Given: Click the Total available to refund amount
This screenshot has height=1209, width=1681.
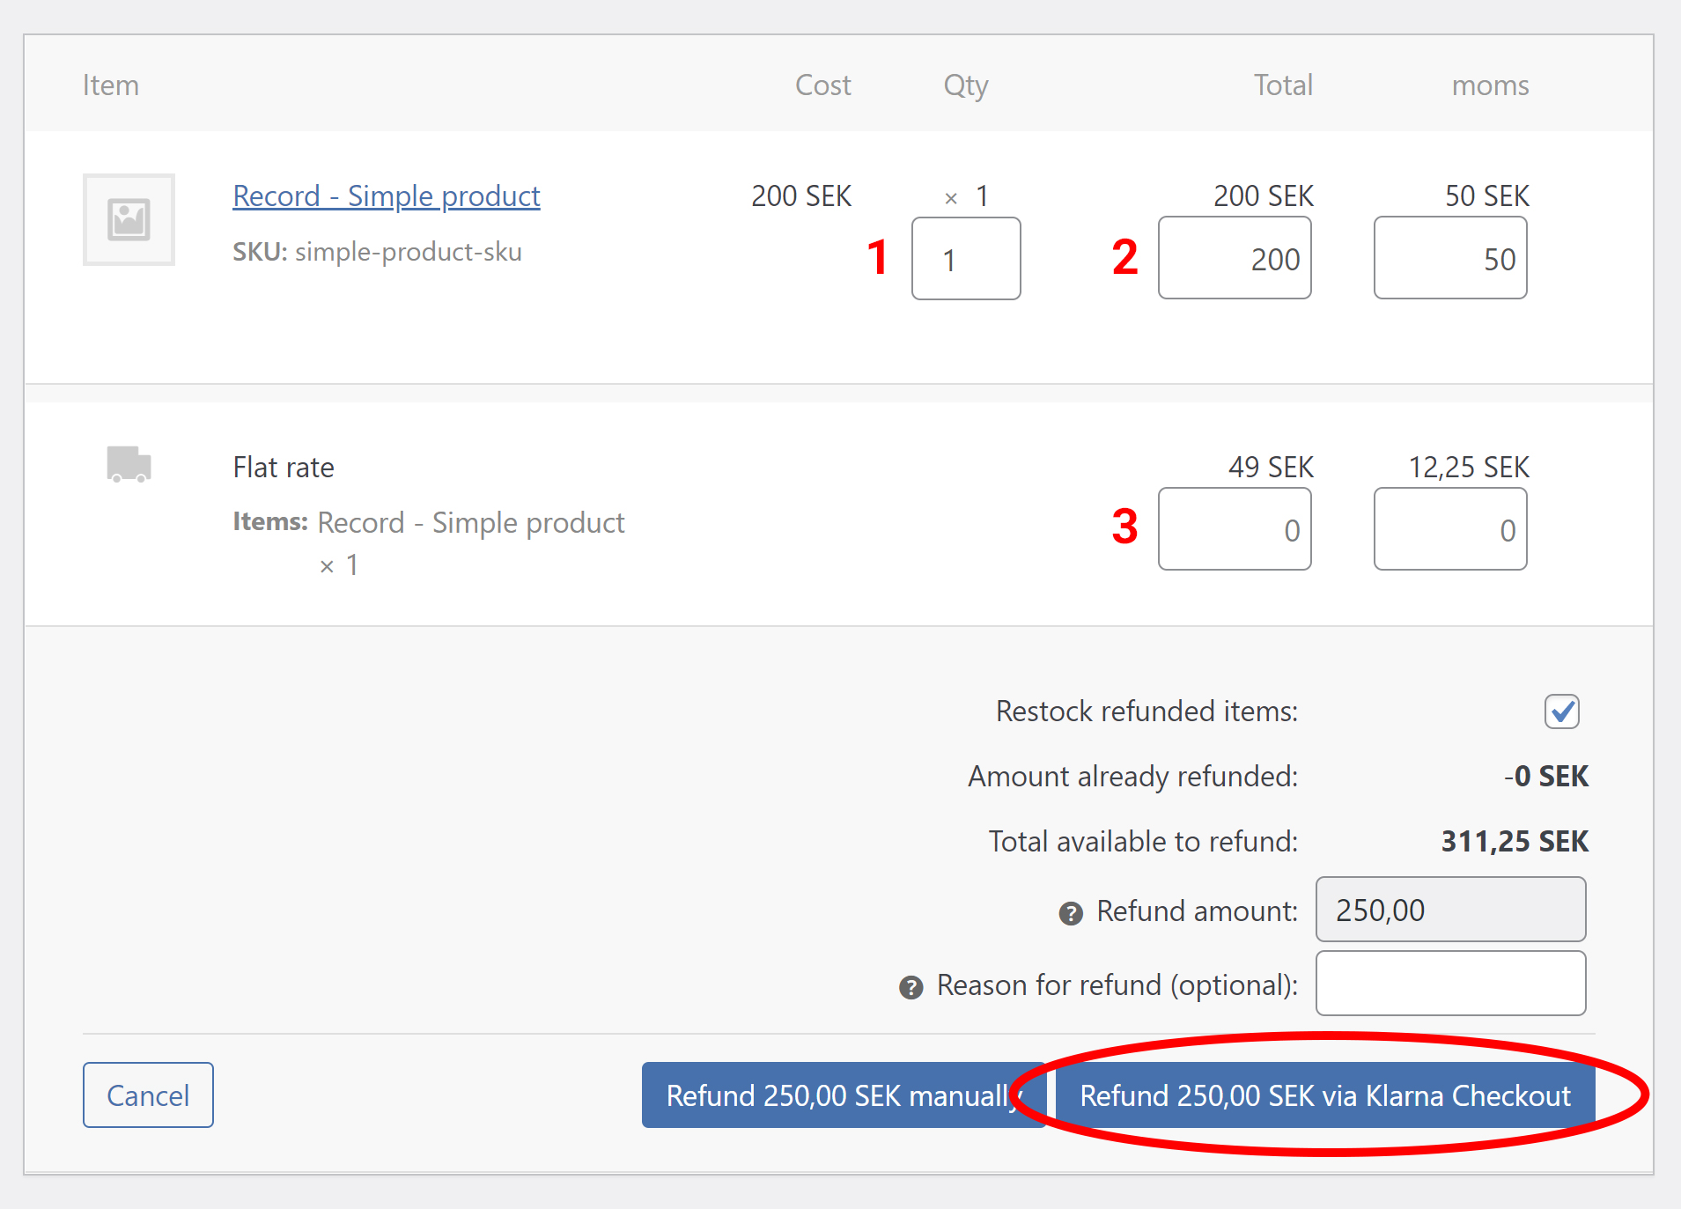Looking at the screenshot, I should pyautogui.click(x=1513, y=841).
